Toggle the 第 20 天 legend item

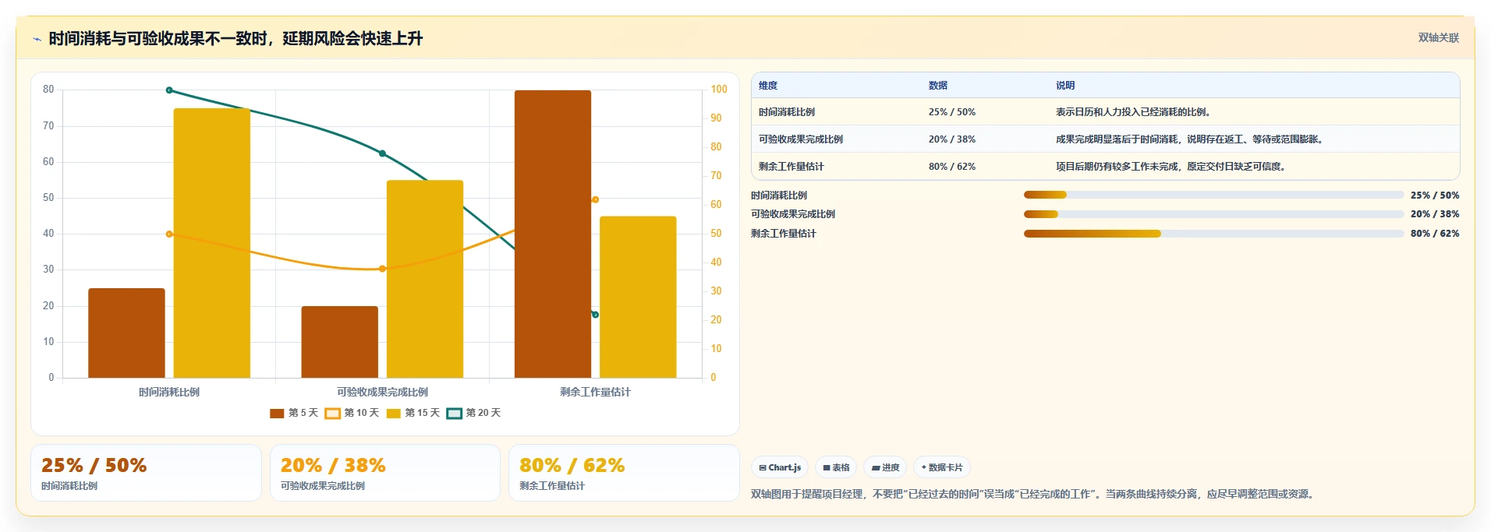[x=473, y=413]
